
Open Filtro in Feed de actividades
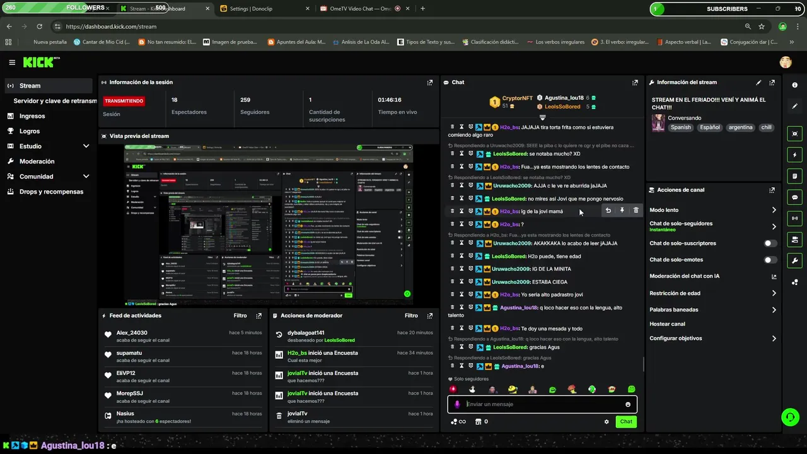click(240, 316)
